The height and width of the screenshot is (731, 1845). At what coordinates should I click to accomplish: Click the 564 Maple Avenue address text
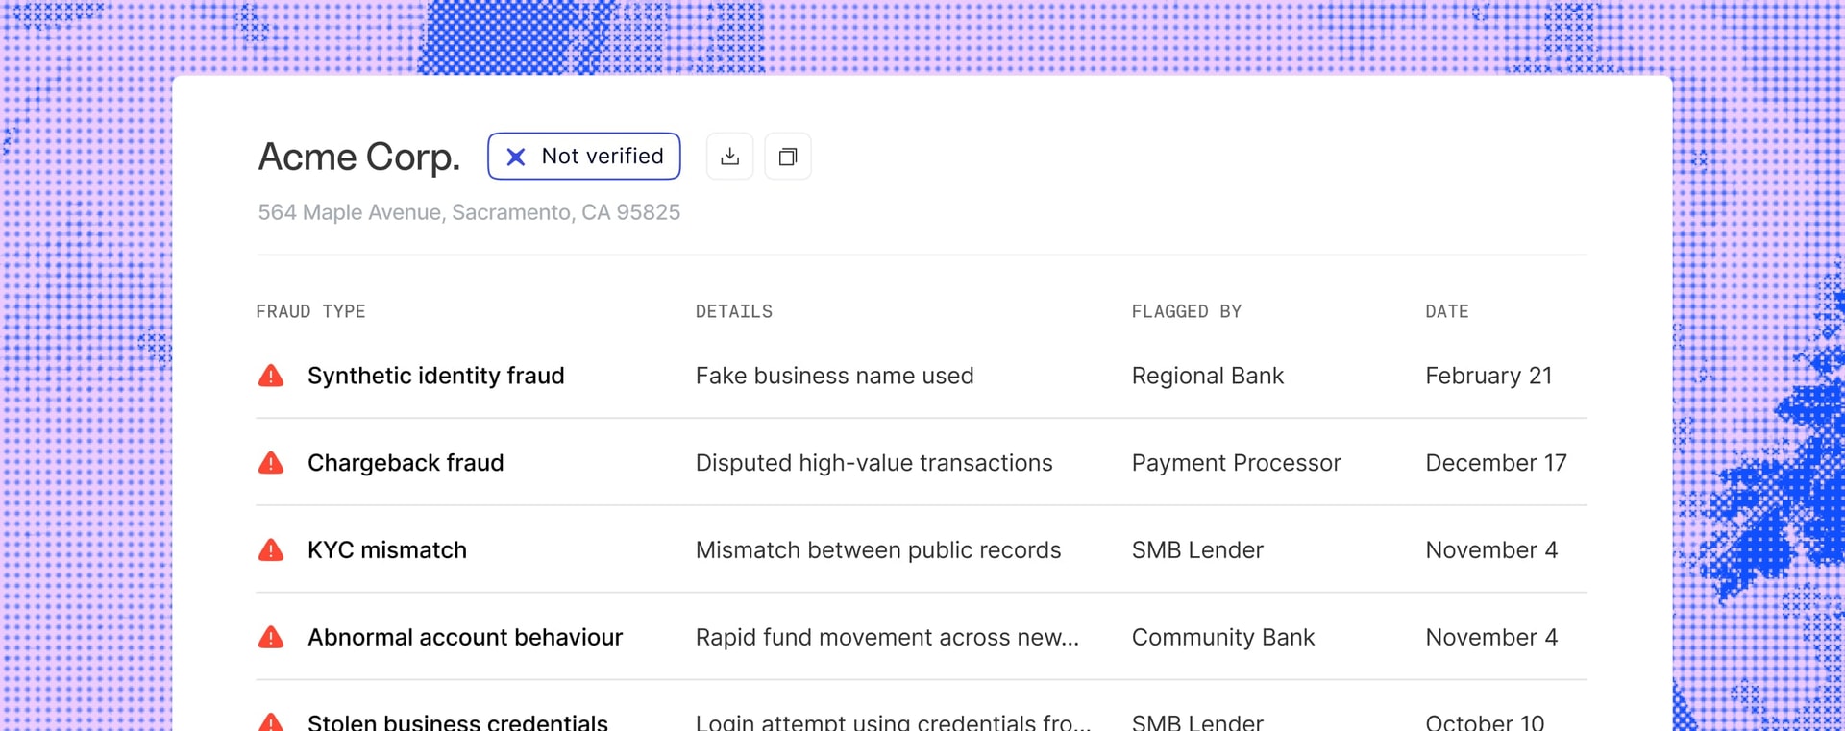[468, 212]
